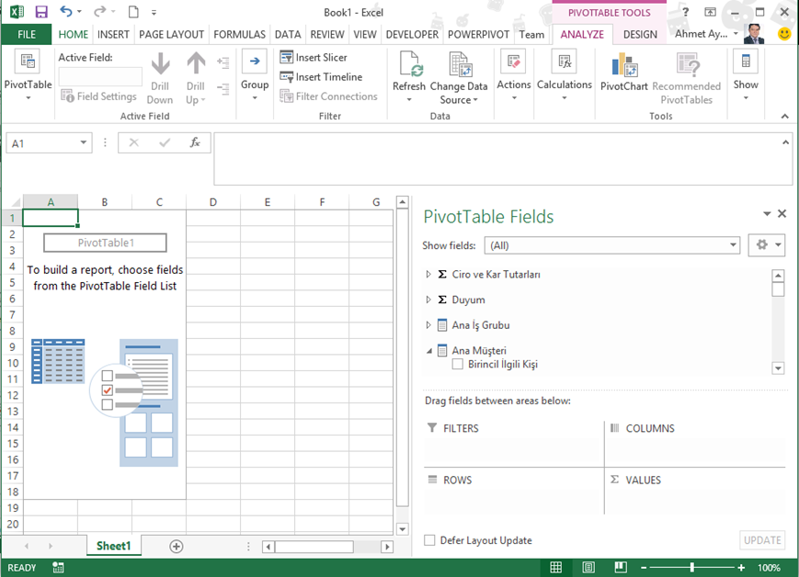Click the UPDATE button
This screenshot has width=799, height=577.
tap(762, 540)
